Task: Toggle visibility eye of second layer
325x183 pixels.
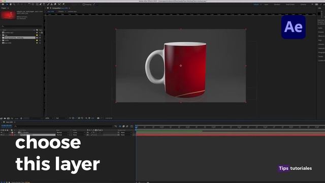Action: 2,135
